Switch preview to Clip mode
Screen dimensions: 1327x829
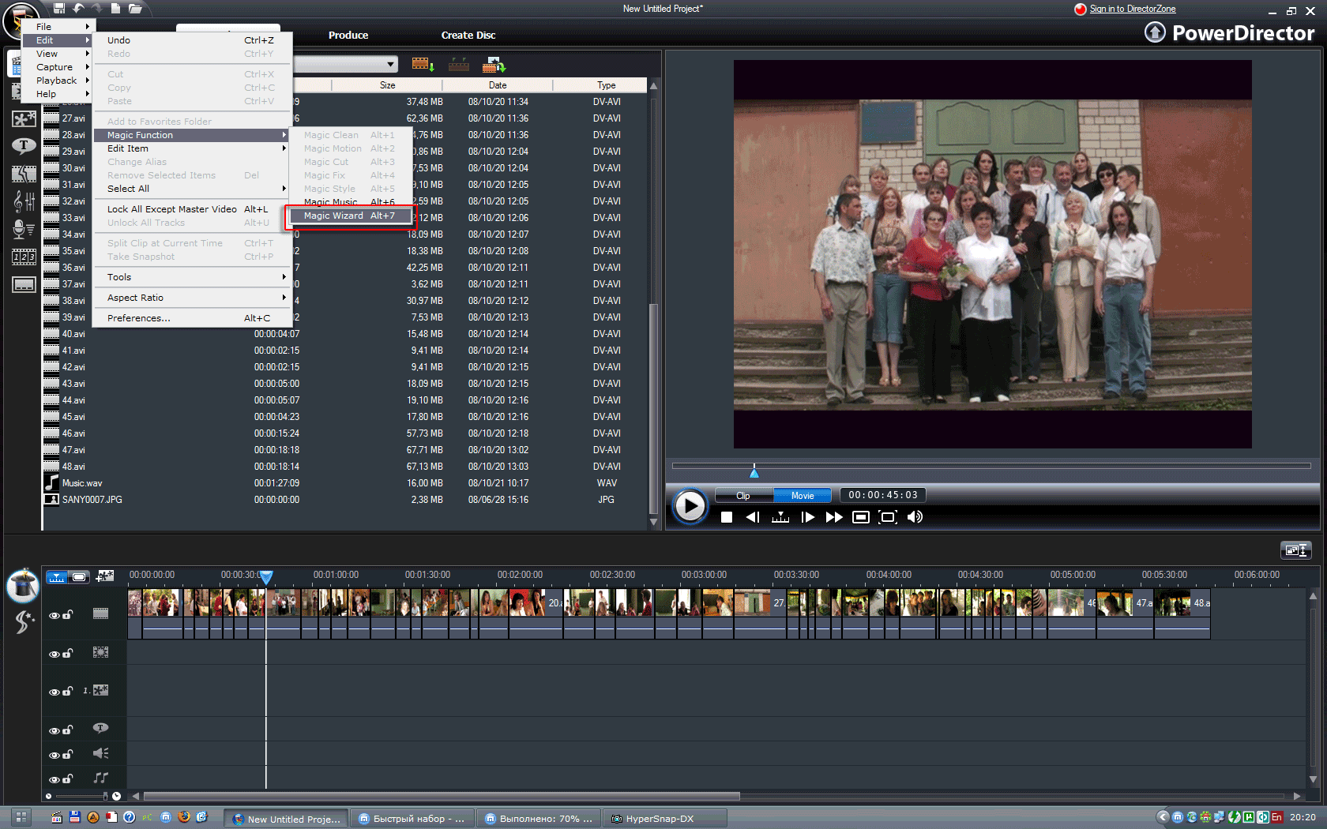pos(742,496)
